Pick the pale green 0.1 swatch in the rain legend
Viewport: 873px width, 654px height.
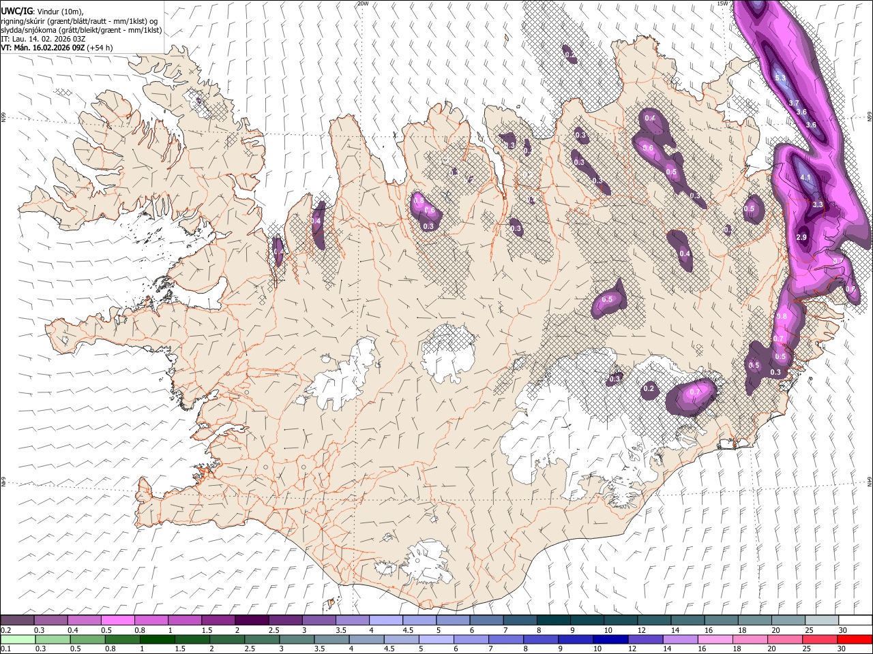(x=18, y=639)
